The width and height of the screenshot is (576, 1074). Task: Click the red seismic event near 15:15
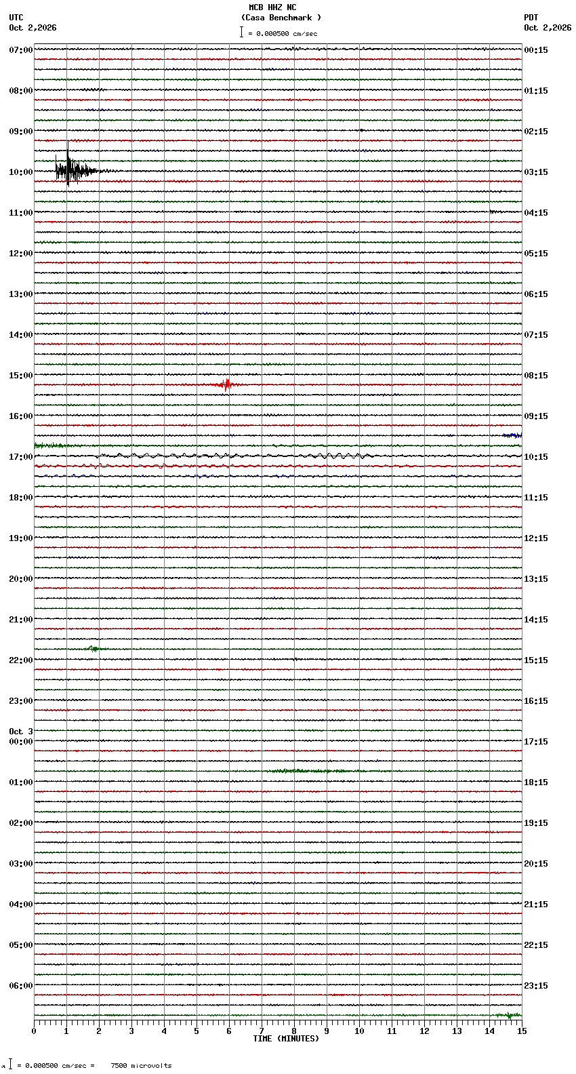[226, 384]
